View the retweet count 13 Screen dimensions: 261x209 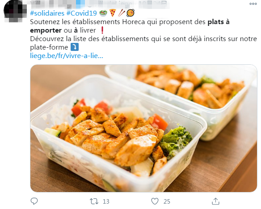pyautogui.click(x=106, y=201)
